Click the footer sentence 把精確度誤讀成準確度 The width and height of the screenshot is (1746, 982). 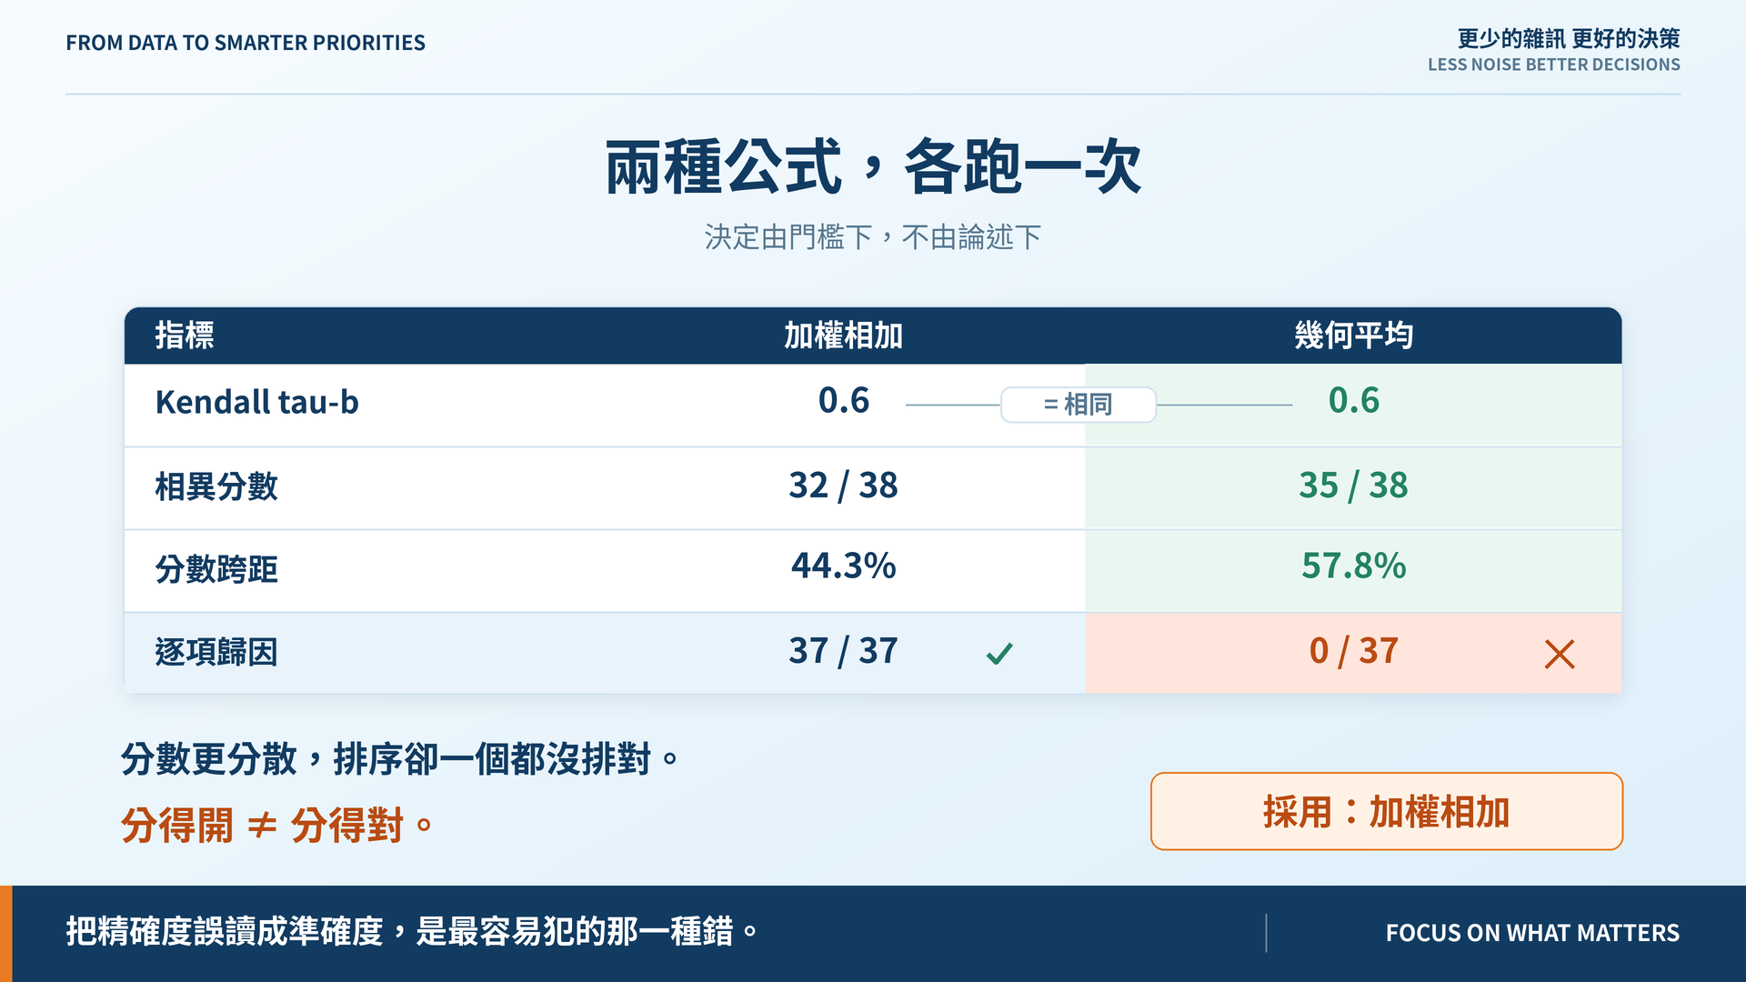[x=225, y=931]
